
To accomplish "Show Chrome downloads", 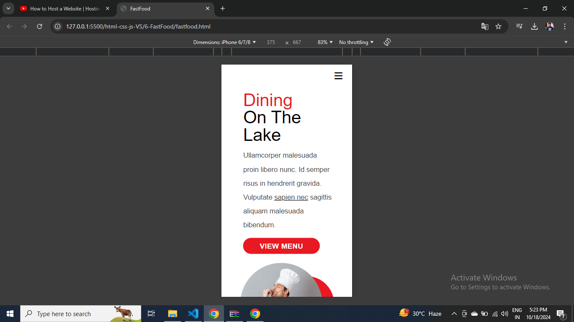I will tap(535, 26).
